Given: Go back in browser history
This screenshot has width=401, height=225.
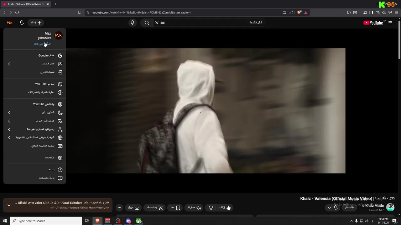Looking at the screenshot, I should (x=4, y=12).
